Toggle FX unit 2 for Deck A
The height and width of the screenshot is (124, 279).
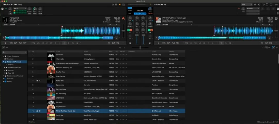click(x=131, y=30)
